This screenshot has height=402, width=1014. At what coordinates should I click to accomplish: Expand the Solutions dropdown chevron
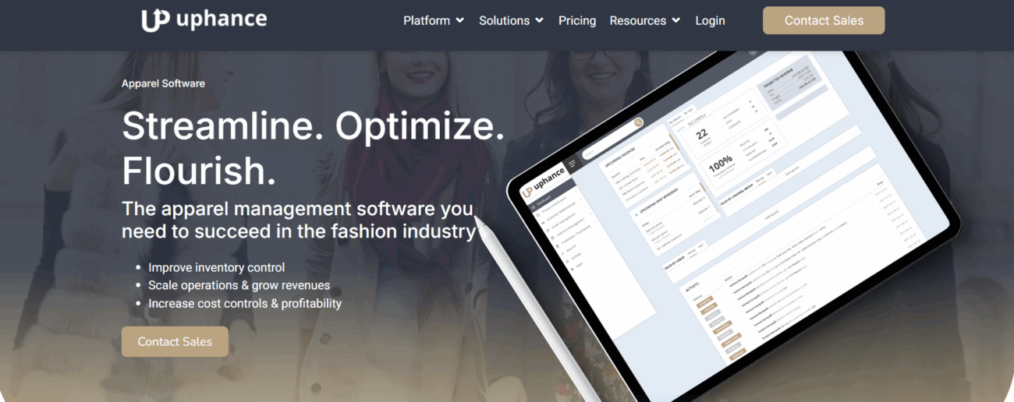(x=539, y=21)
